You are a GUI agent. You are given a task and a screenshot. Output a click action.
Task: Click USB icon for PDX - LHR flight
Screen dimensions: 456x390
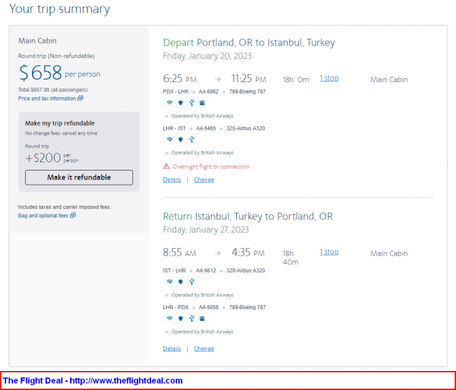pos(192,103)
